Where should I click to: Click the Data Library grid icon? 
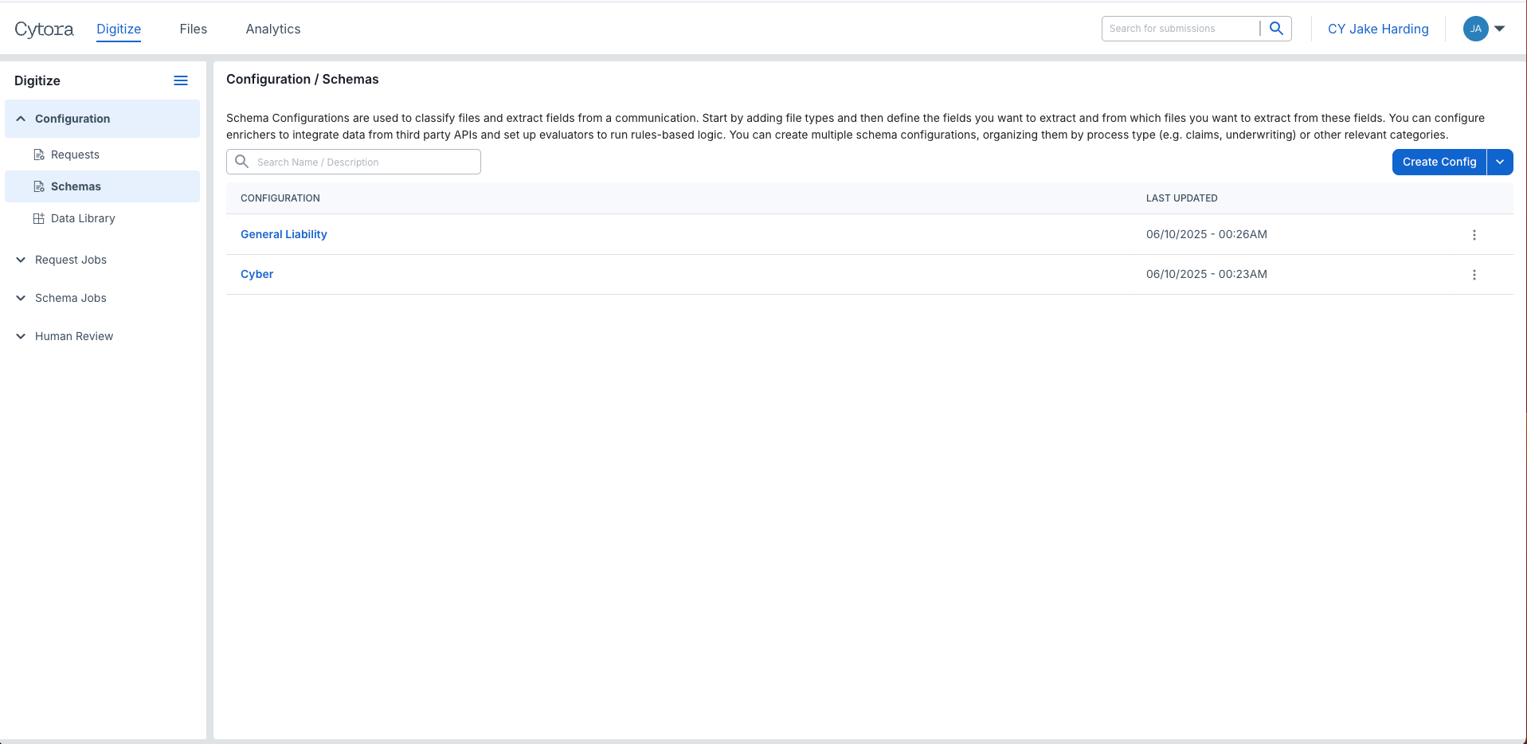click(38, 218)
